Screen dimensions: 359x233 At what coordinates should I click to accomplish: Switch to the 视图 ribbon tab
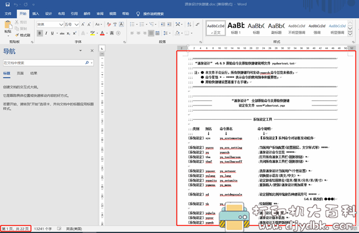tap(113, 14)
